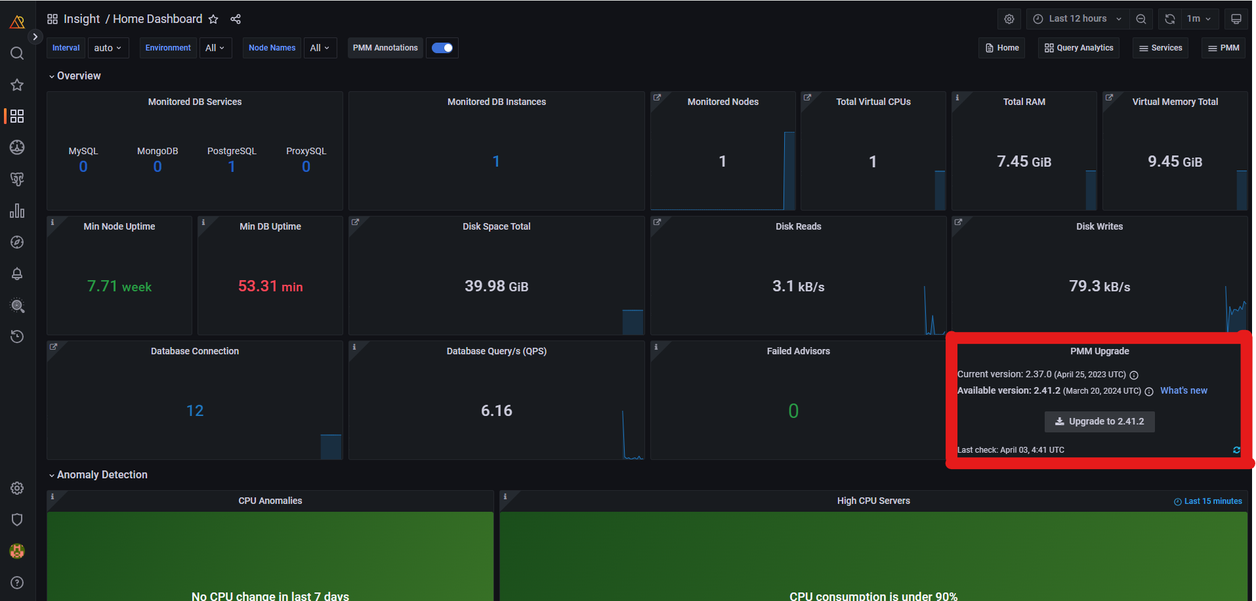Click the Grafana PMM logo icon
Screen dimensions: 1256x601
coord(17,22)
